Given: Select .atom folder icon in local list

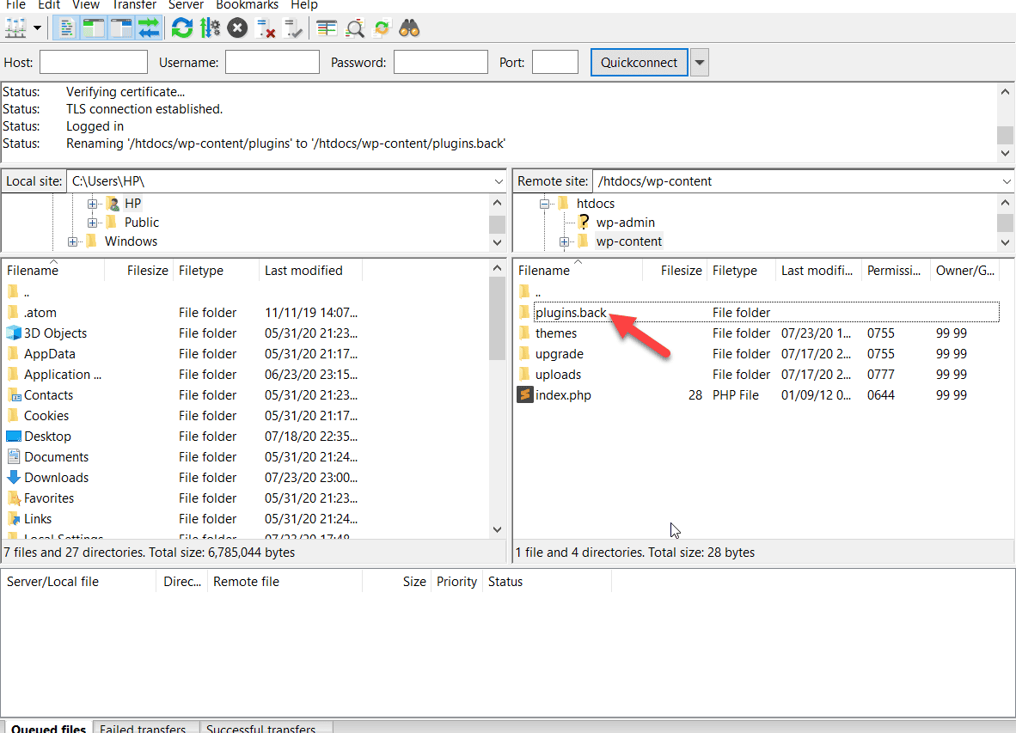Looking at the screenshot, I should pyautogui.click(x=13, y=312).
